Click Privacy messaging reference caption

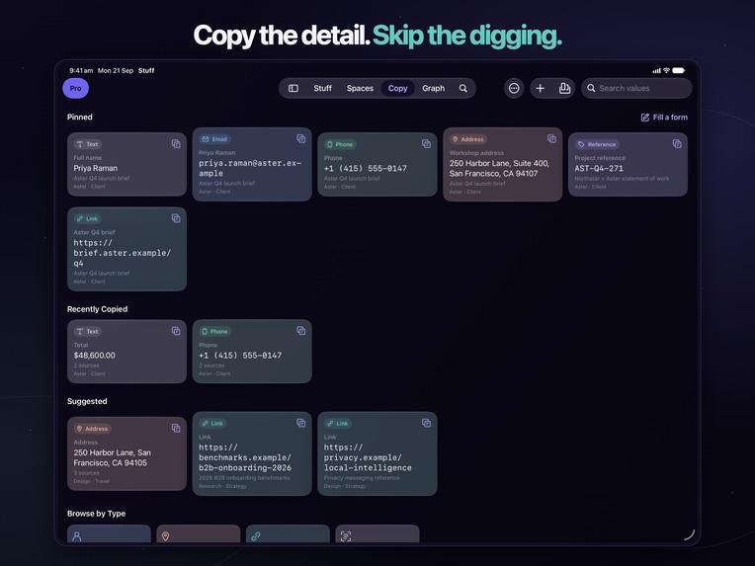[362, 478]
